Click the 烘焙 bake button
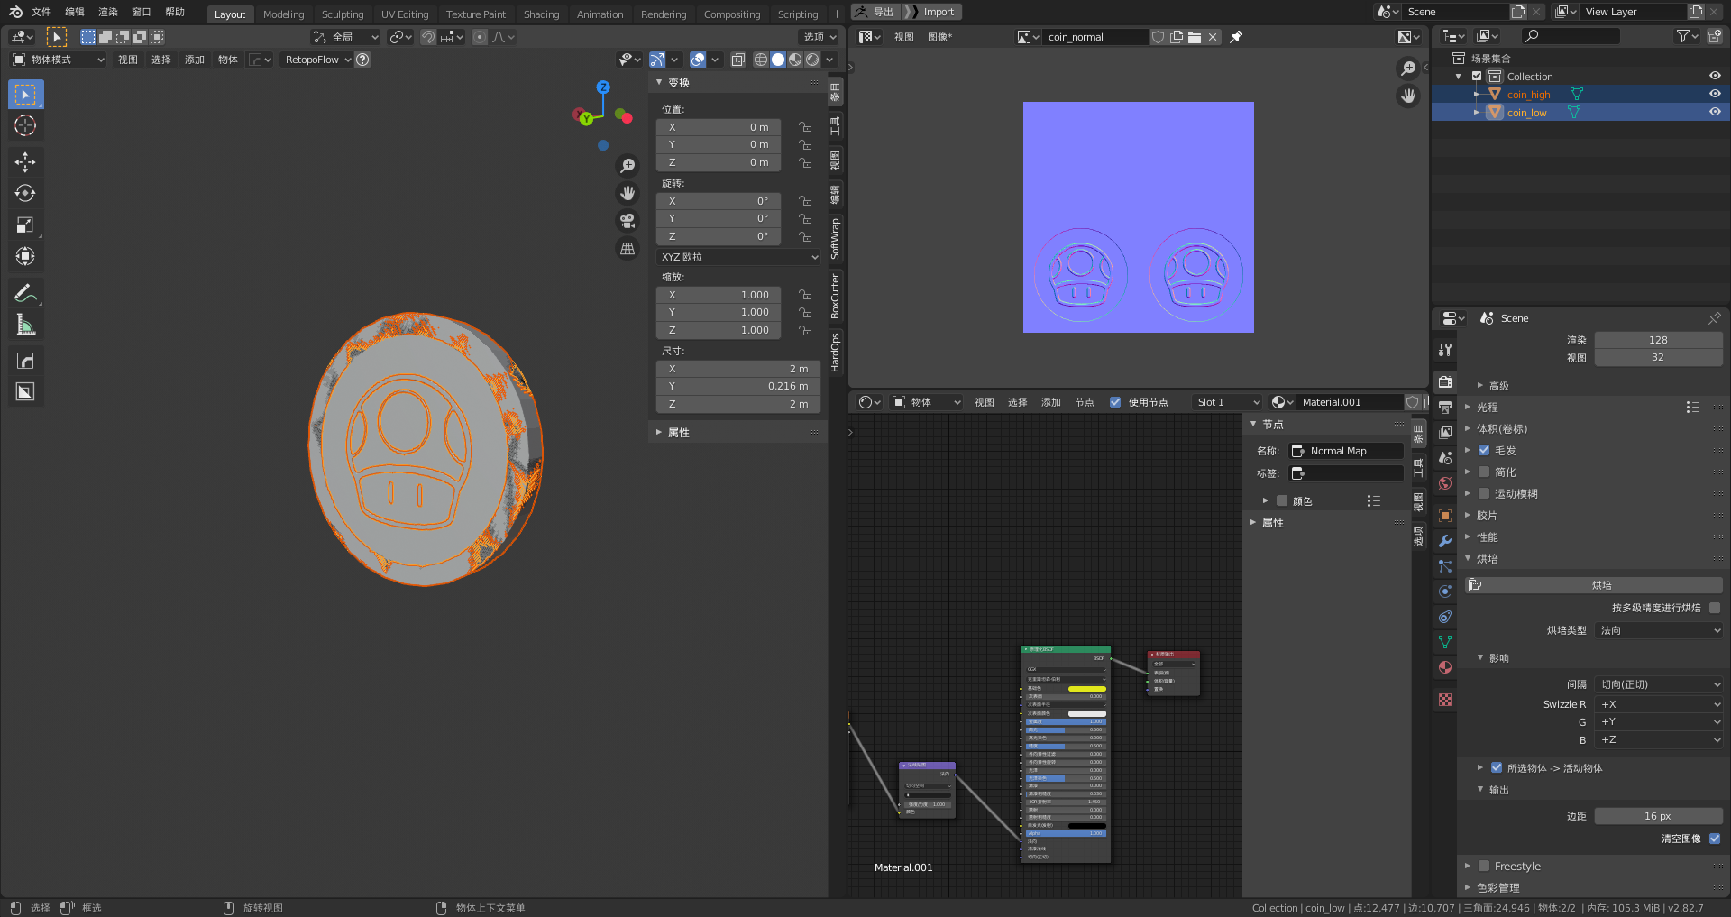The width and height of the screenshot is (1731, 917). [x=1594, y=585]
